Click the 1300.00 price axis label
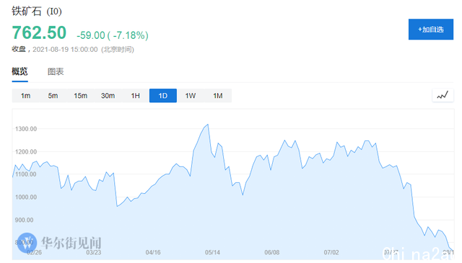The height and width of the screenshot is (263, 462). [26, 129]
